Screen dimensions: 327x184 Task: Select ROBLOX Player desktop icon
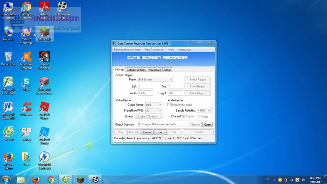tap(44, 111)
